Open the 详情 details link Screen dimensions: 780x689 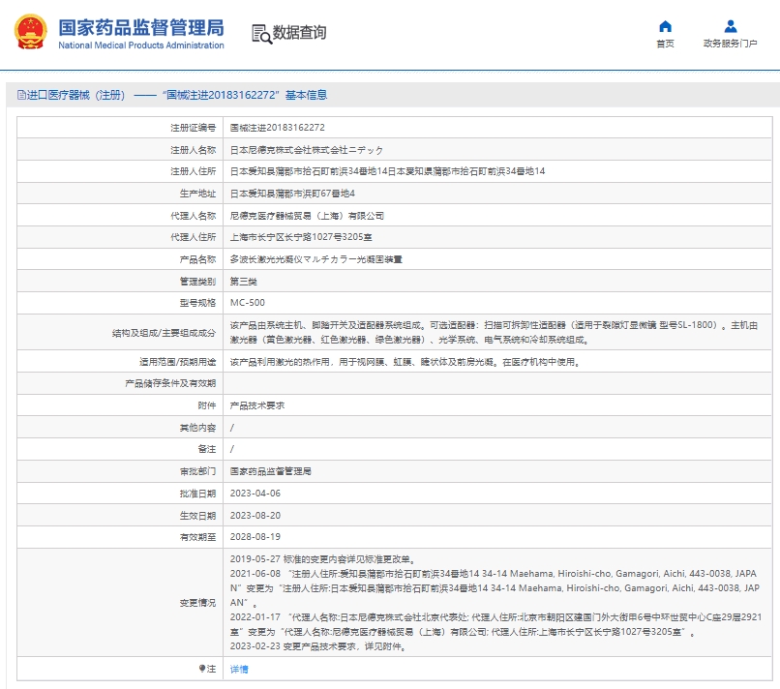(x=239, y=669)
